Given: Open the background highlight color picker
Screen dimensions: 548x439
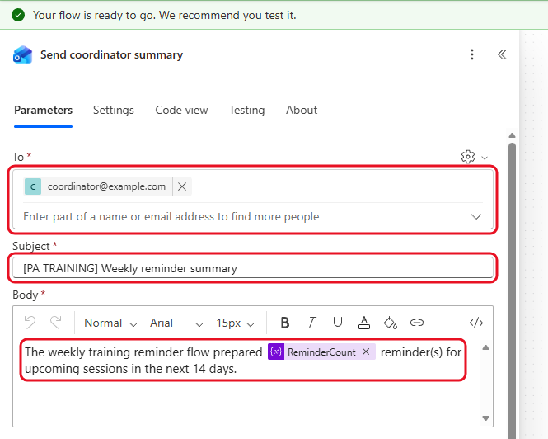Looking at the screenshot, I should [391, 323].
